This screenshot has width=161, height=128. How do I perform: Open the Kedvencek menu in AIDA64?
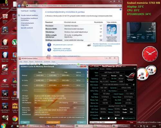[x=38, y=62]
